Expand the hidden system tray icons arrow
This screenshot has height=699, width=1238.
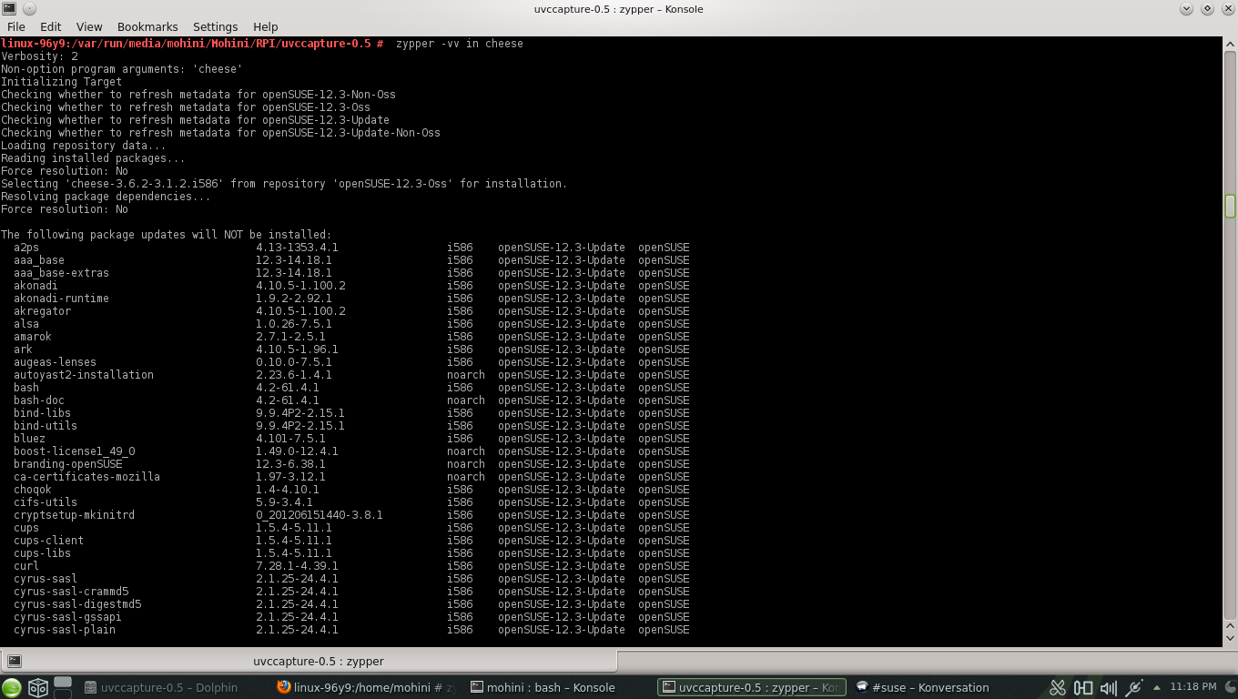coord(1157,687)
